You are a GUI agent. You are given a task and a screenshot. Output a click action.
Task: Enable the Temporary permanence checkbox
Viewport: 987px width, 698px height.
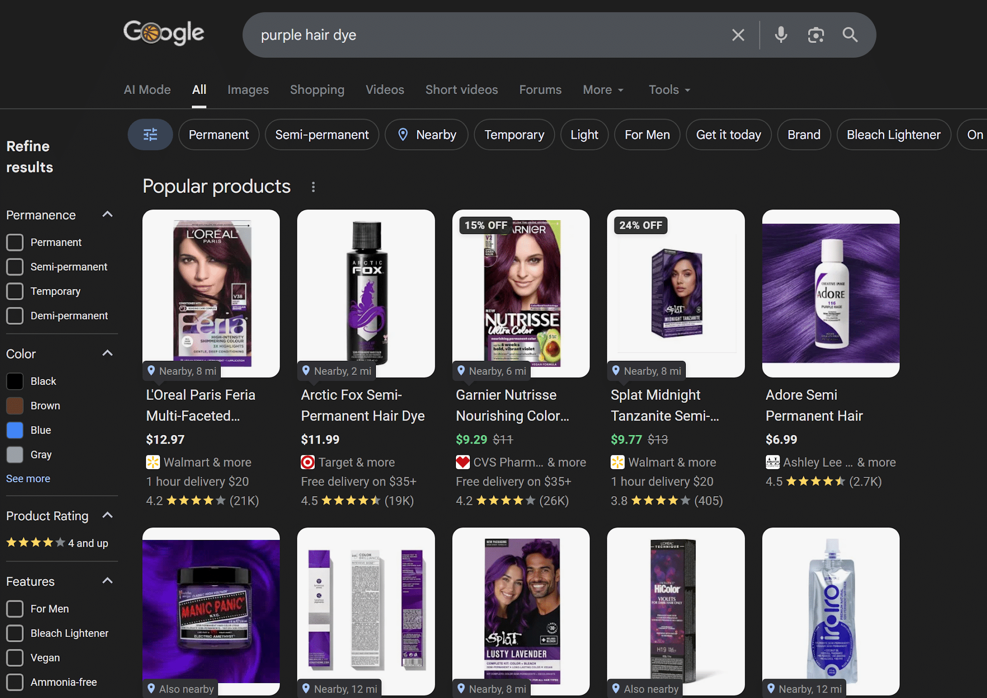pyautogui.click(x=15, y=291)
